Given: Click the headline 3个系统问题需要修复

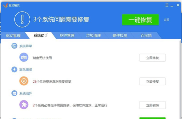Looking at the screenshot, I should pos(61,19).
